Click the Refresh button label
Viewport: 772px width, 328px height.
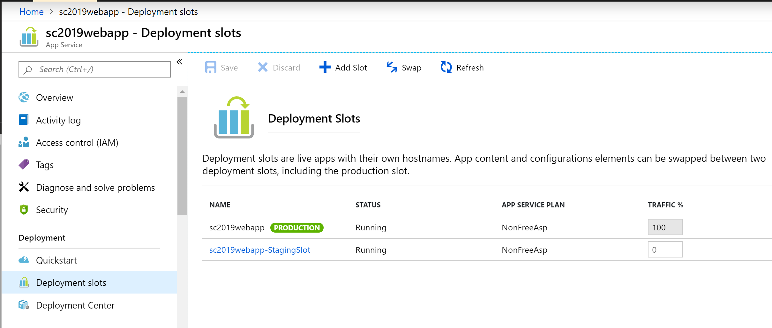pos(470,68)
